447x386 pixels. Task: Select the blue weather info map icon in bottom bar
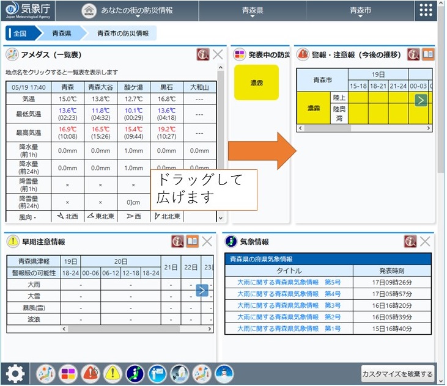[x=135, y=373]
